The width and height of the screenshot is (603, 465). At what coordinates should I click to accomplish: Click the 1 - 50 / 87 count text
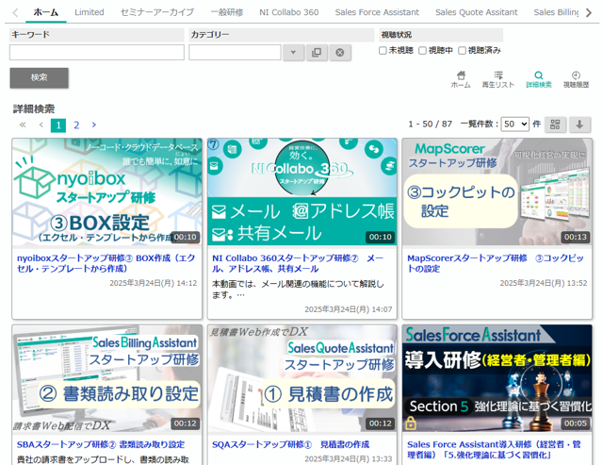tap(430, 124)
